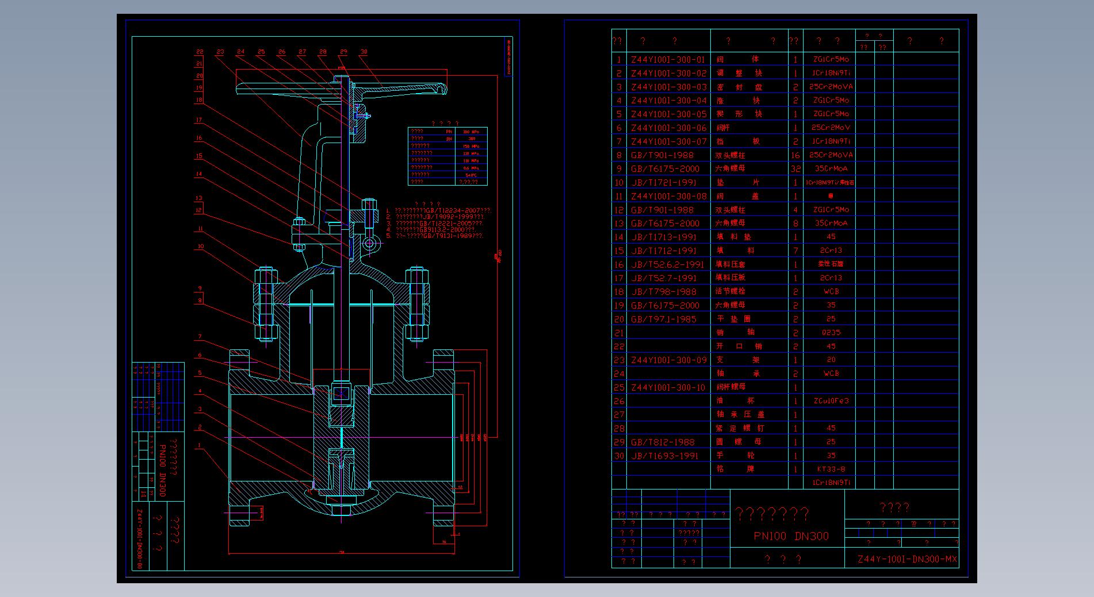Click the note line citing GB/T12221-2005
The image size is (1094, 597).
[434, 223]
